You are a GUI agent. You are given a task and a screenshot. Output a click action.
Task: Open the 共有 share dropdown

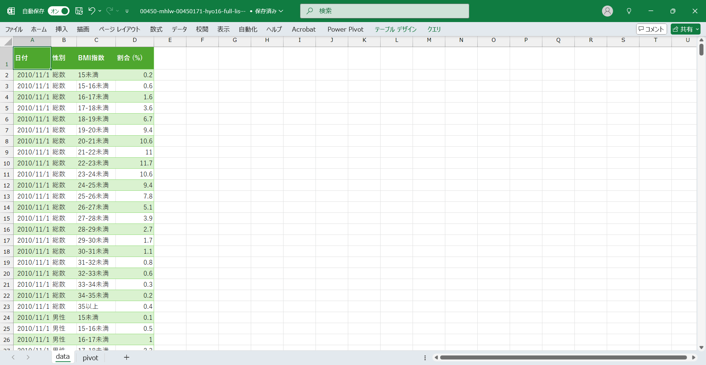point(697,29)
